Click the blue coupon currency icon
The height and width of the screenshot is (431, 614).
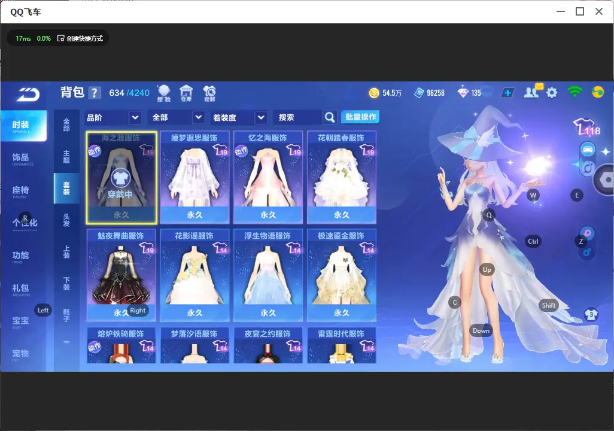point(419,93)
